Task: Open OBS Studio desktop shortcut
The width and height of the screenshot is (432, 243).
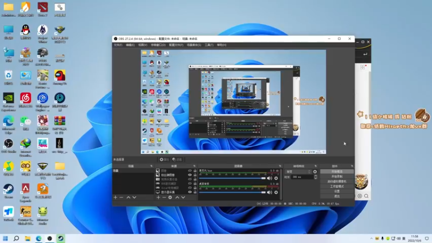Action: 9,146
